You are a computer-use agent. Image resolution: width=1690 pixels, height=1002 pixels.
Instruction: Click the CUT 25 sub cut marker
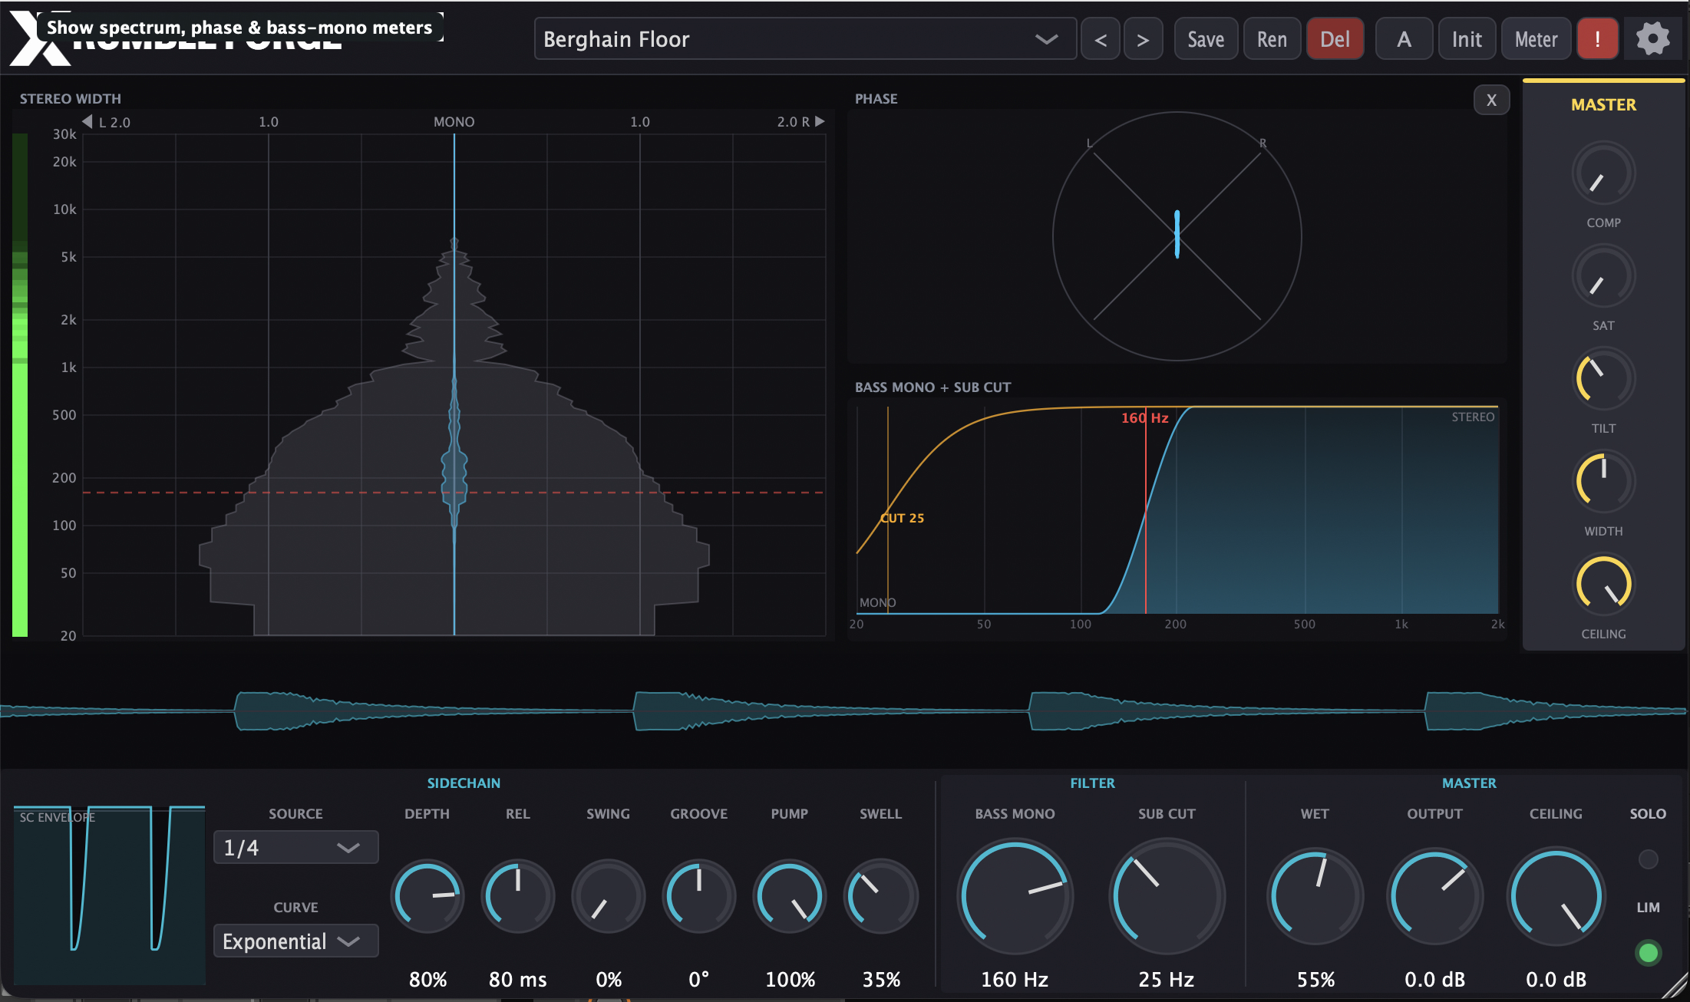[x=902, y=518]
